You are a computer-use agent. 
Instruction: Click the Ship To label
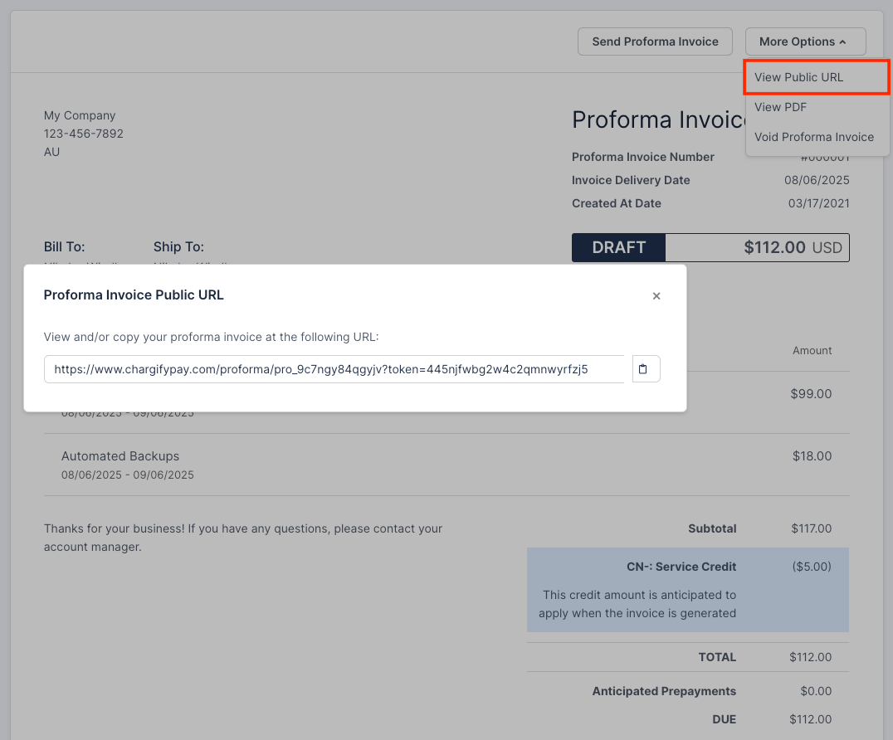pyautogui.click(x=178, y=246)
